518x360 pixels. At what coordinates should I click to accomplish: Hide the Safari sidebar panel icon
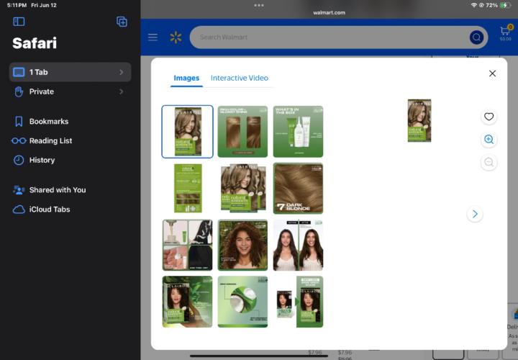point(19,22)
